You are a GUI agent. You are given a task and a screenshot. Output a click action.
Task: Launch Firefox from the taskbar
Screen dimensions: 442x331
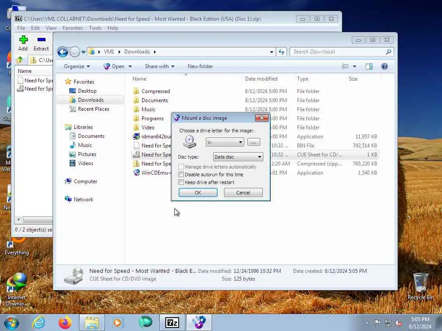coord(65,322)
